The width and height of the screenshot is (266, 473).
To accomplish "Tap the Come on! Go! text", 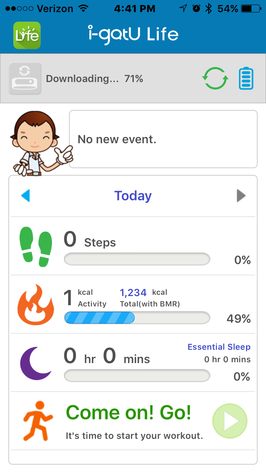I will 129,413.
